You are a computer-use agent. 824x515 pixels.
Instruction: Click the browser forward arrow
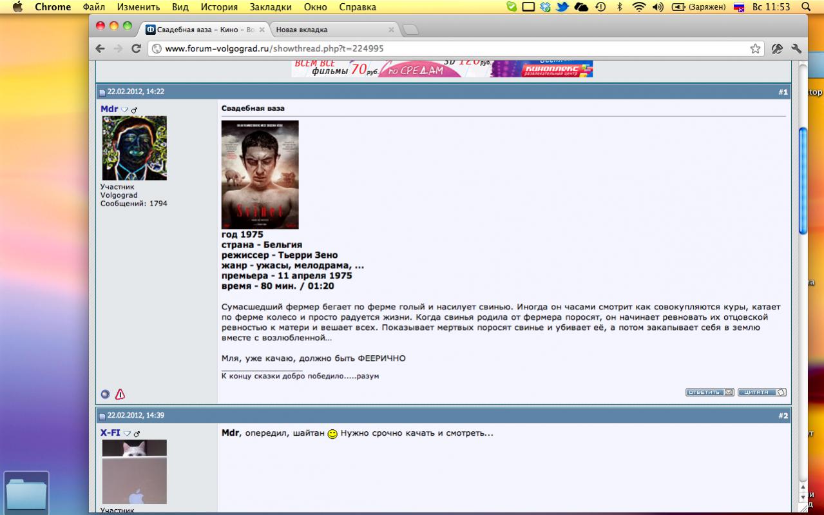click(x=118, y=48)
